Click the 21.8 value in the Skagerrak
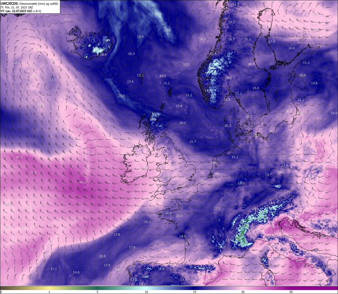Viewport: 338px width, 294px height. pos(227,99)
